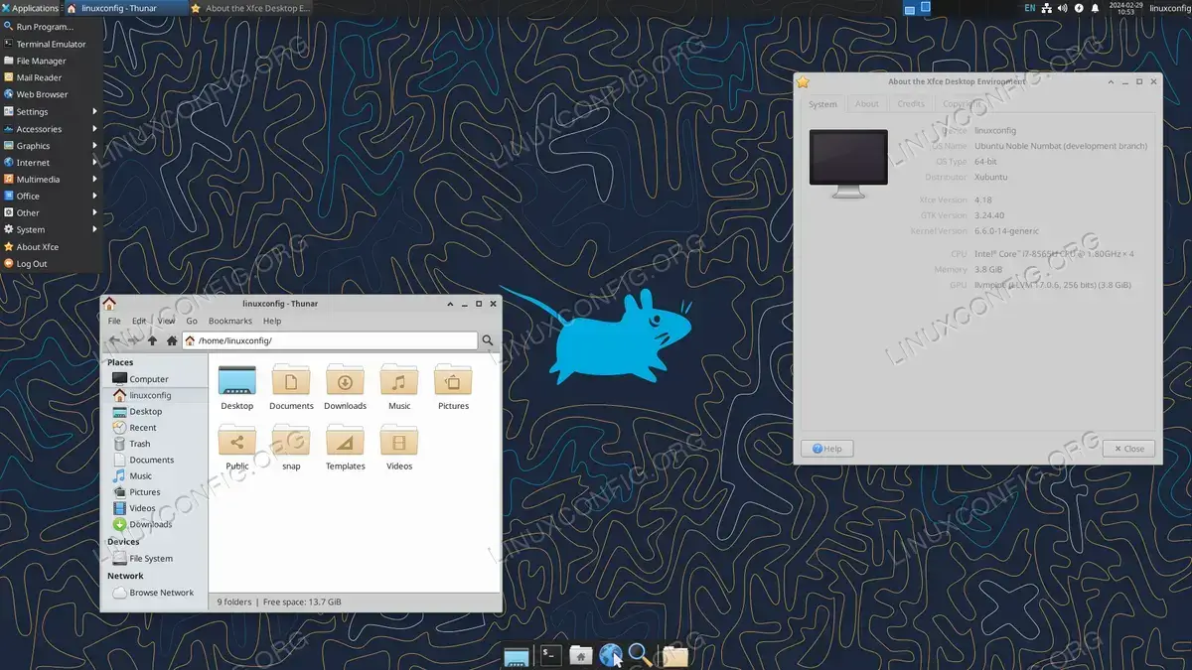Expand the Multimedia submenu
This screenshot has height=670, width=1192.
pos(51,180)
